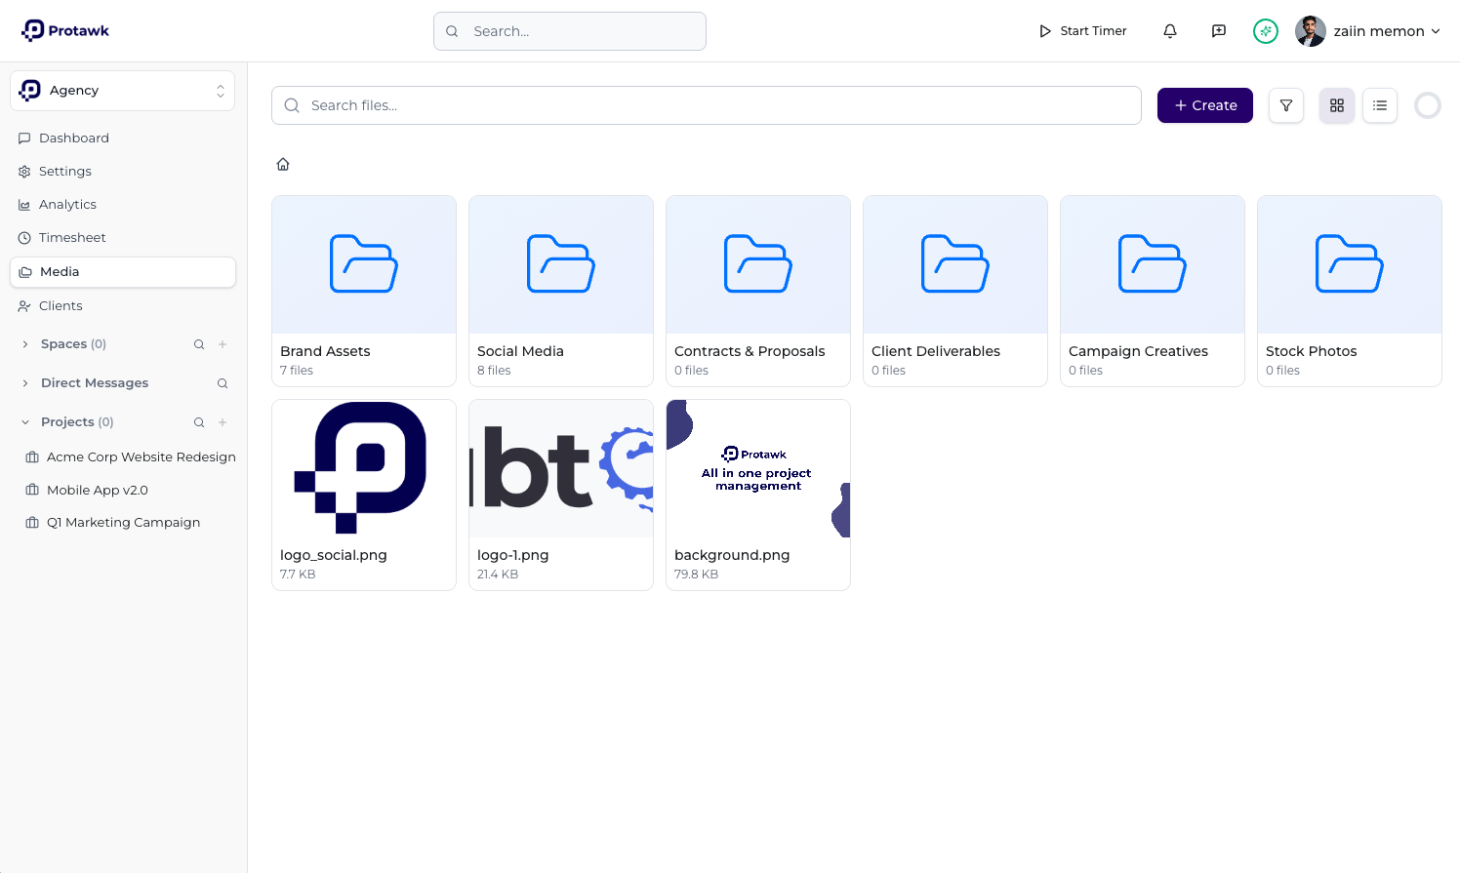Open the filter icon above the file grid

coord(1285,105)
